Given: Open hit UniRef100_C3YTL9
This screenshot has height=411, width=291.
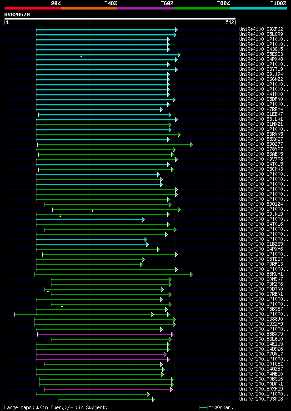Looking at the screenshot, I should pyautogui.click(x=261, y=69).
